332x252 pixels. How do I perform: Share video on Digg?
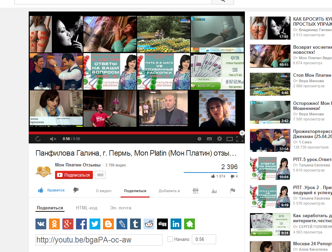[162, 224]
